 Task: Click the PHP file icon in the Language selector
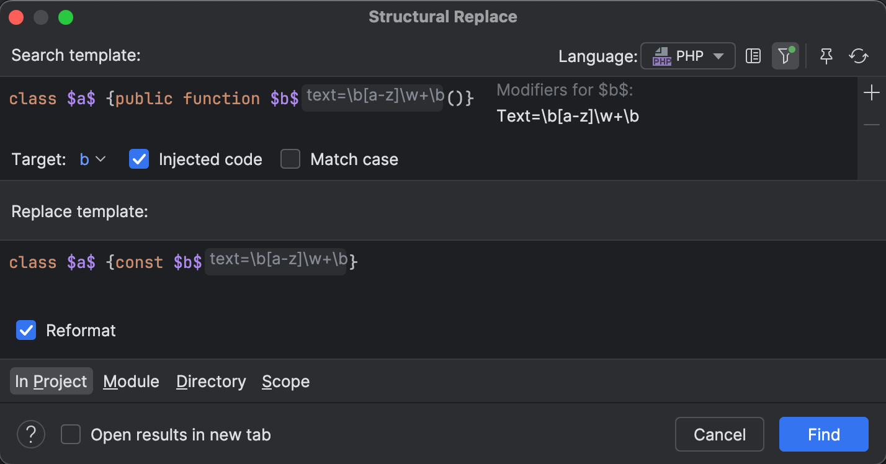coord(662,56)
